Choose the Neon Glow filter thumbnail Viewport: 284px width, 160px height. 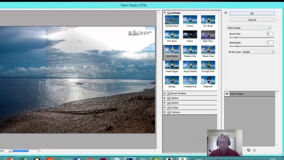pos(208,35)
